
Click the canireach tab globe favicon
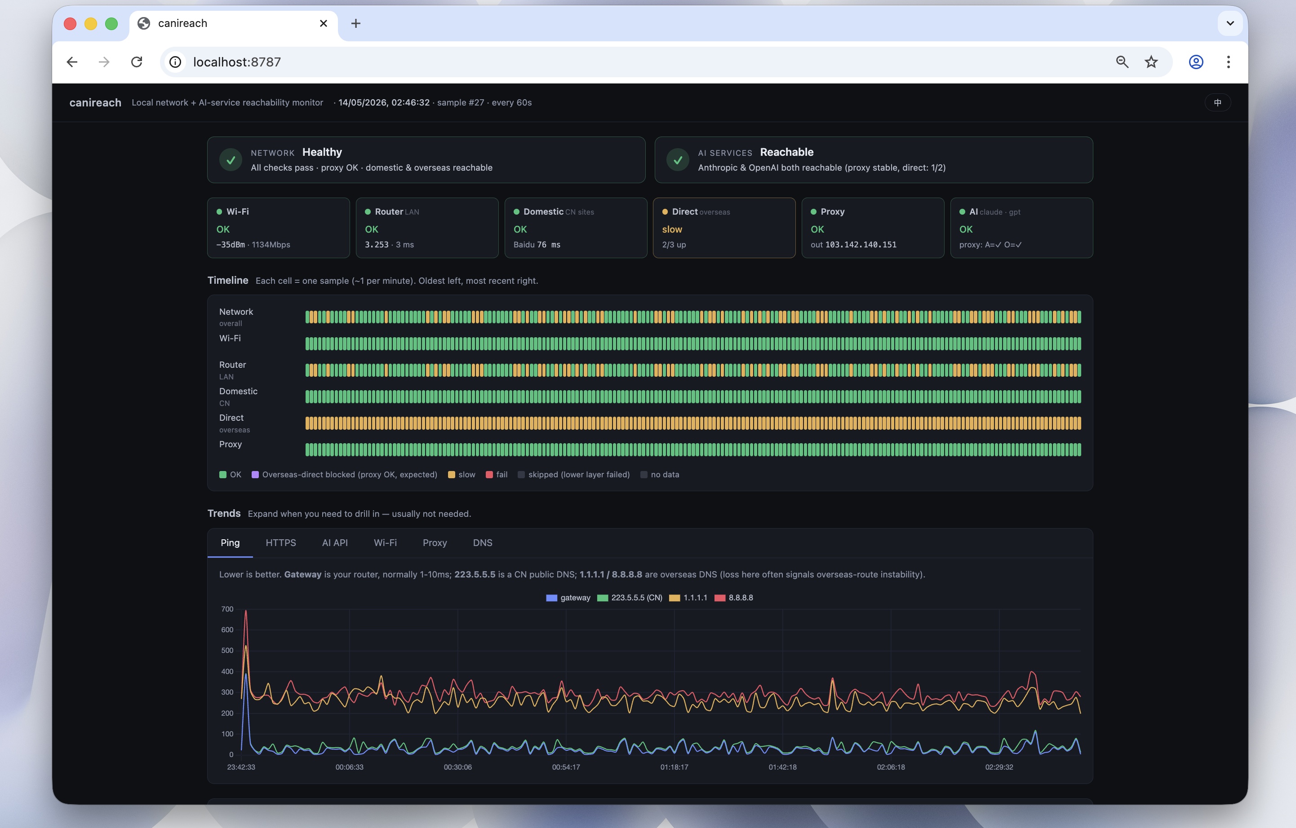(144, 23)
